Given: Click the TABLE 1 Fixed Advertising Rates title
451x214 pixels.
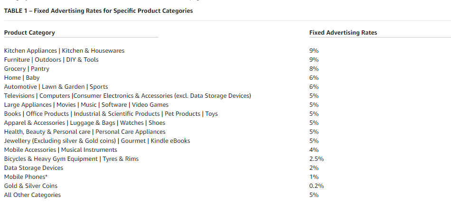Looking at the screenshot, I should coord(98,11).
